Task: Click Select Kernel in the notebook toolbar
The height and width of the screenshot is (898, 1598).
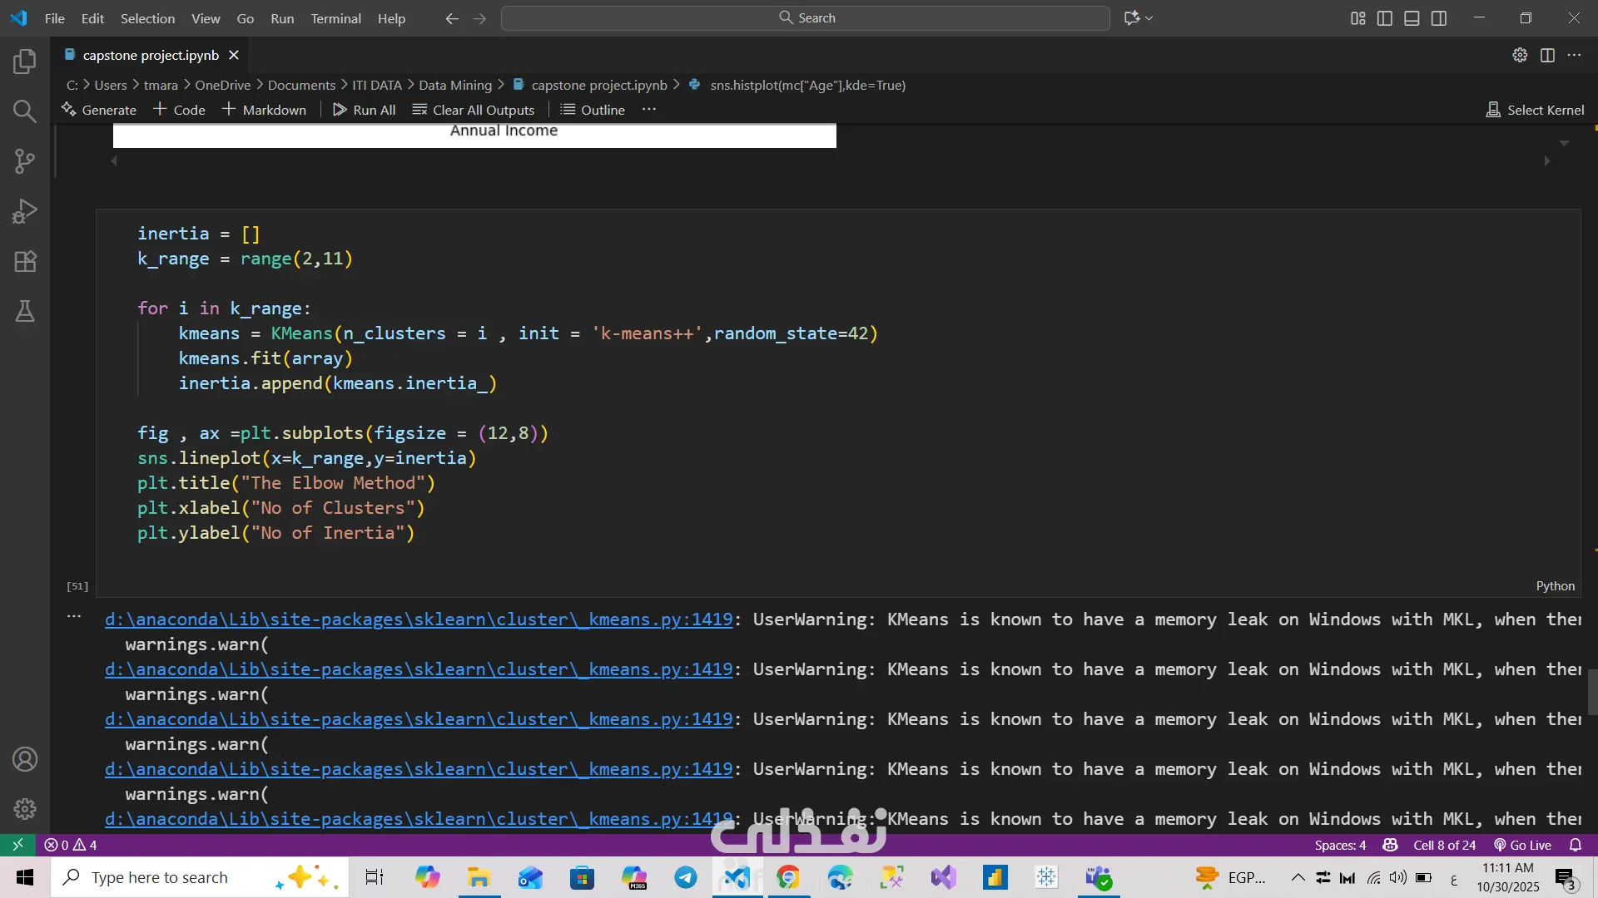Action: (1535, 110)
